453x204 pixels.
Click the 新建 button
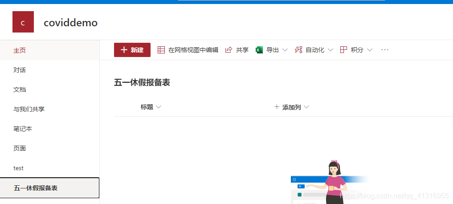(132, 50)
